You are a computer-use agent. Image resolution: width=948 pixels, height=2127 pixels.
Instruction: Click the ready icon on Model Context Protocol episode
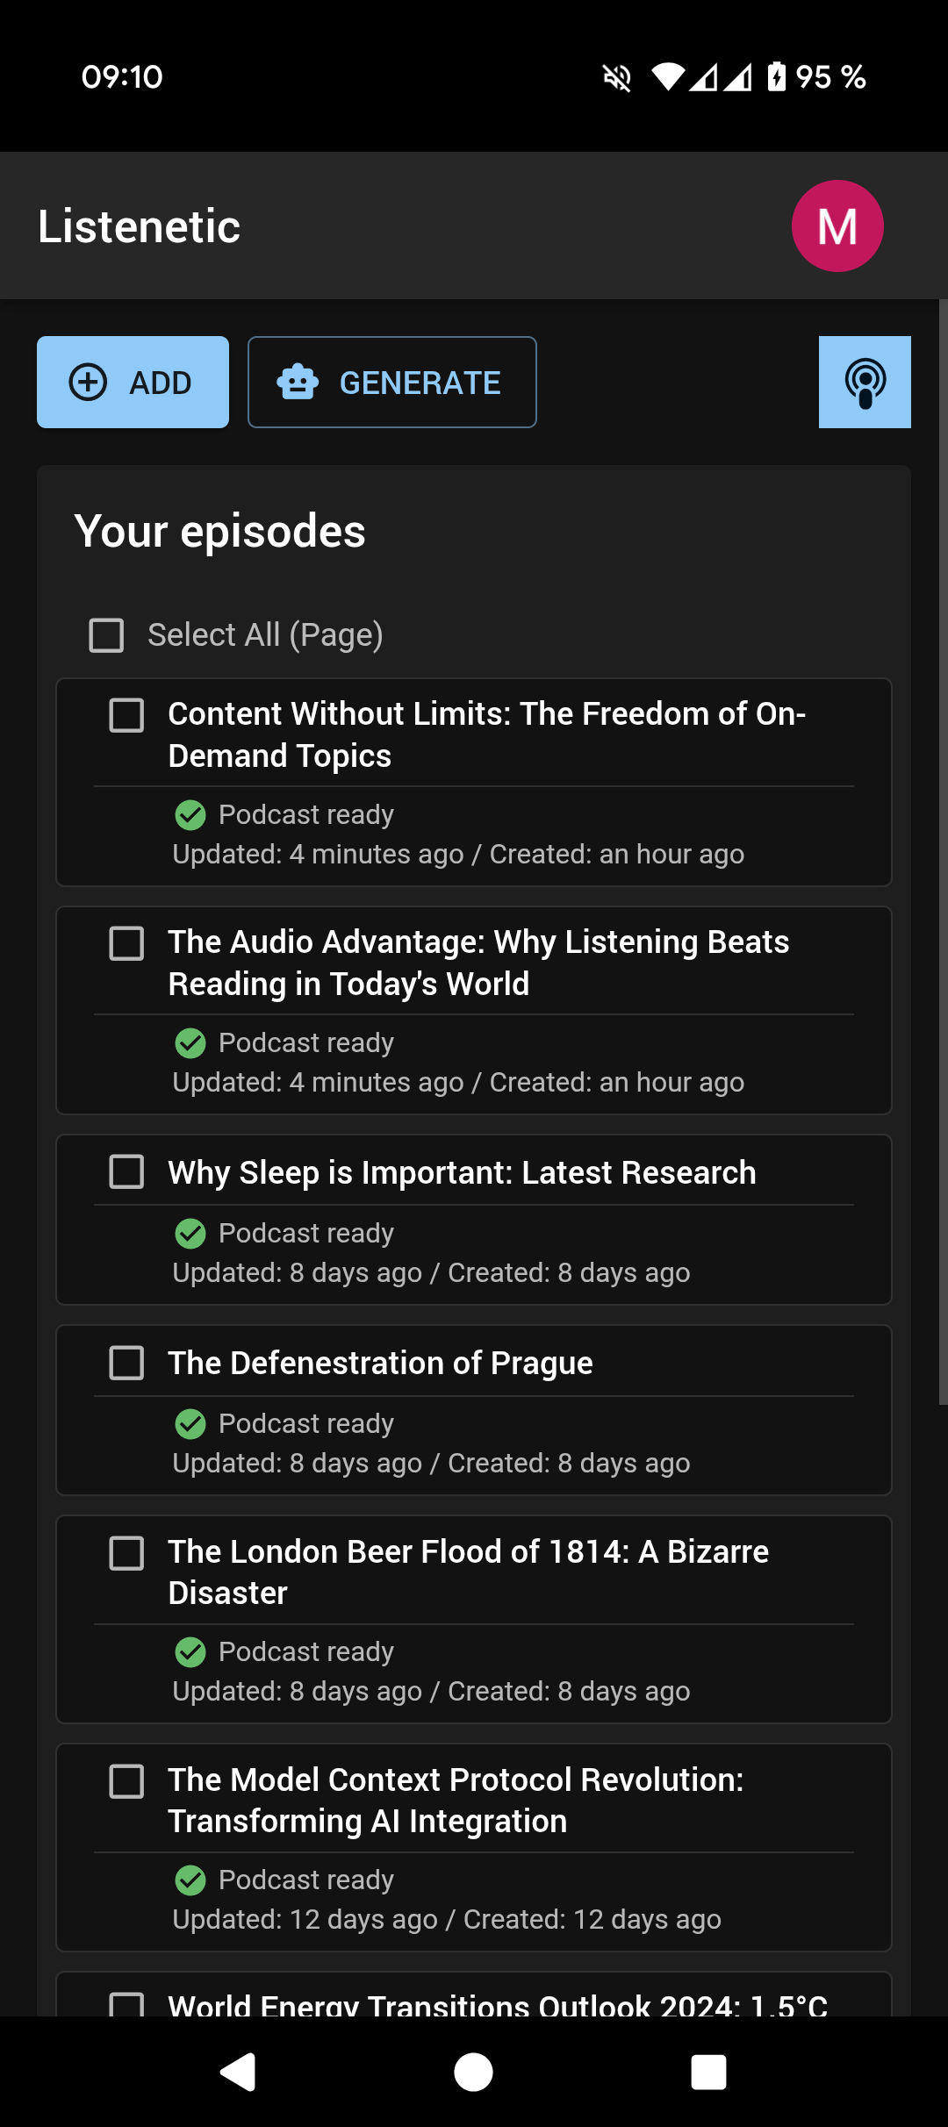[x=190, y=1880]
